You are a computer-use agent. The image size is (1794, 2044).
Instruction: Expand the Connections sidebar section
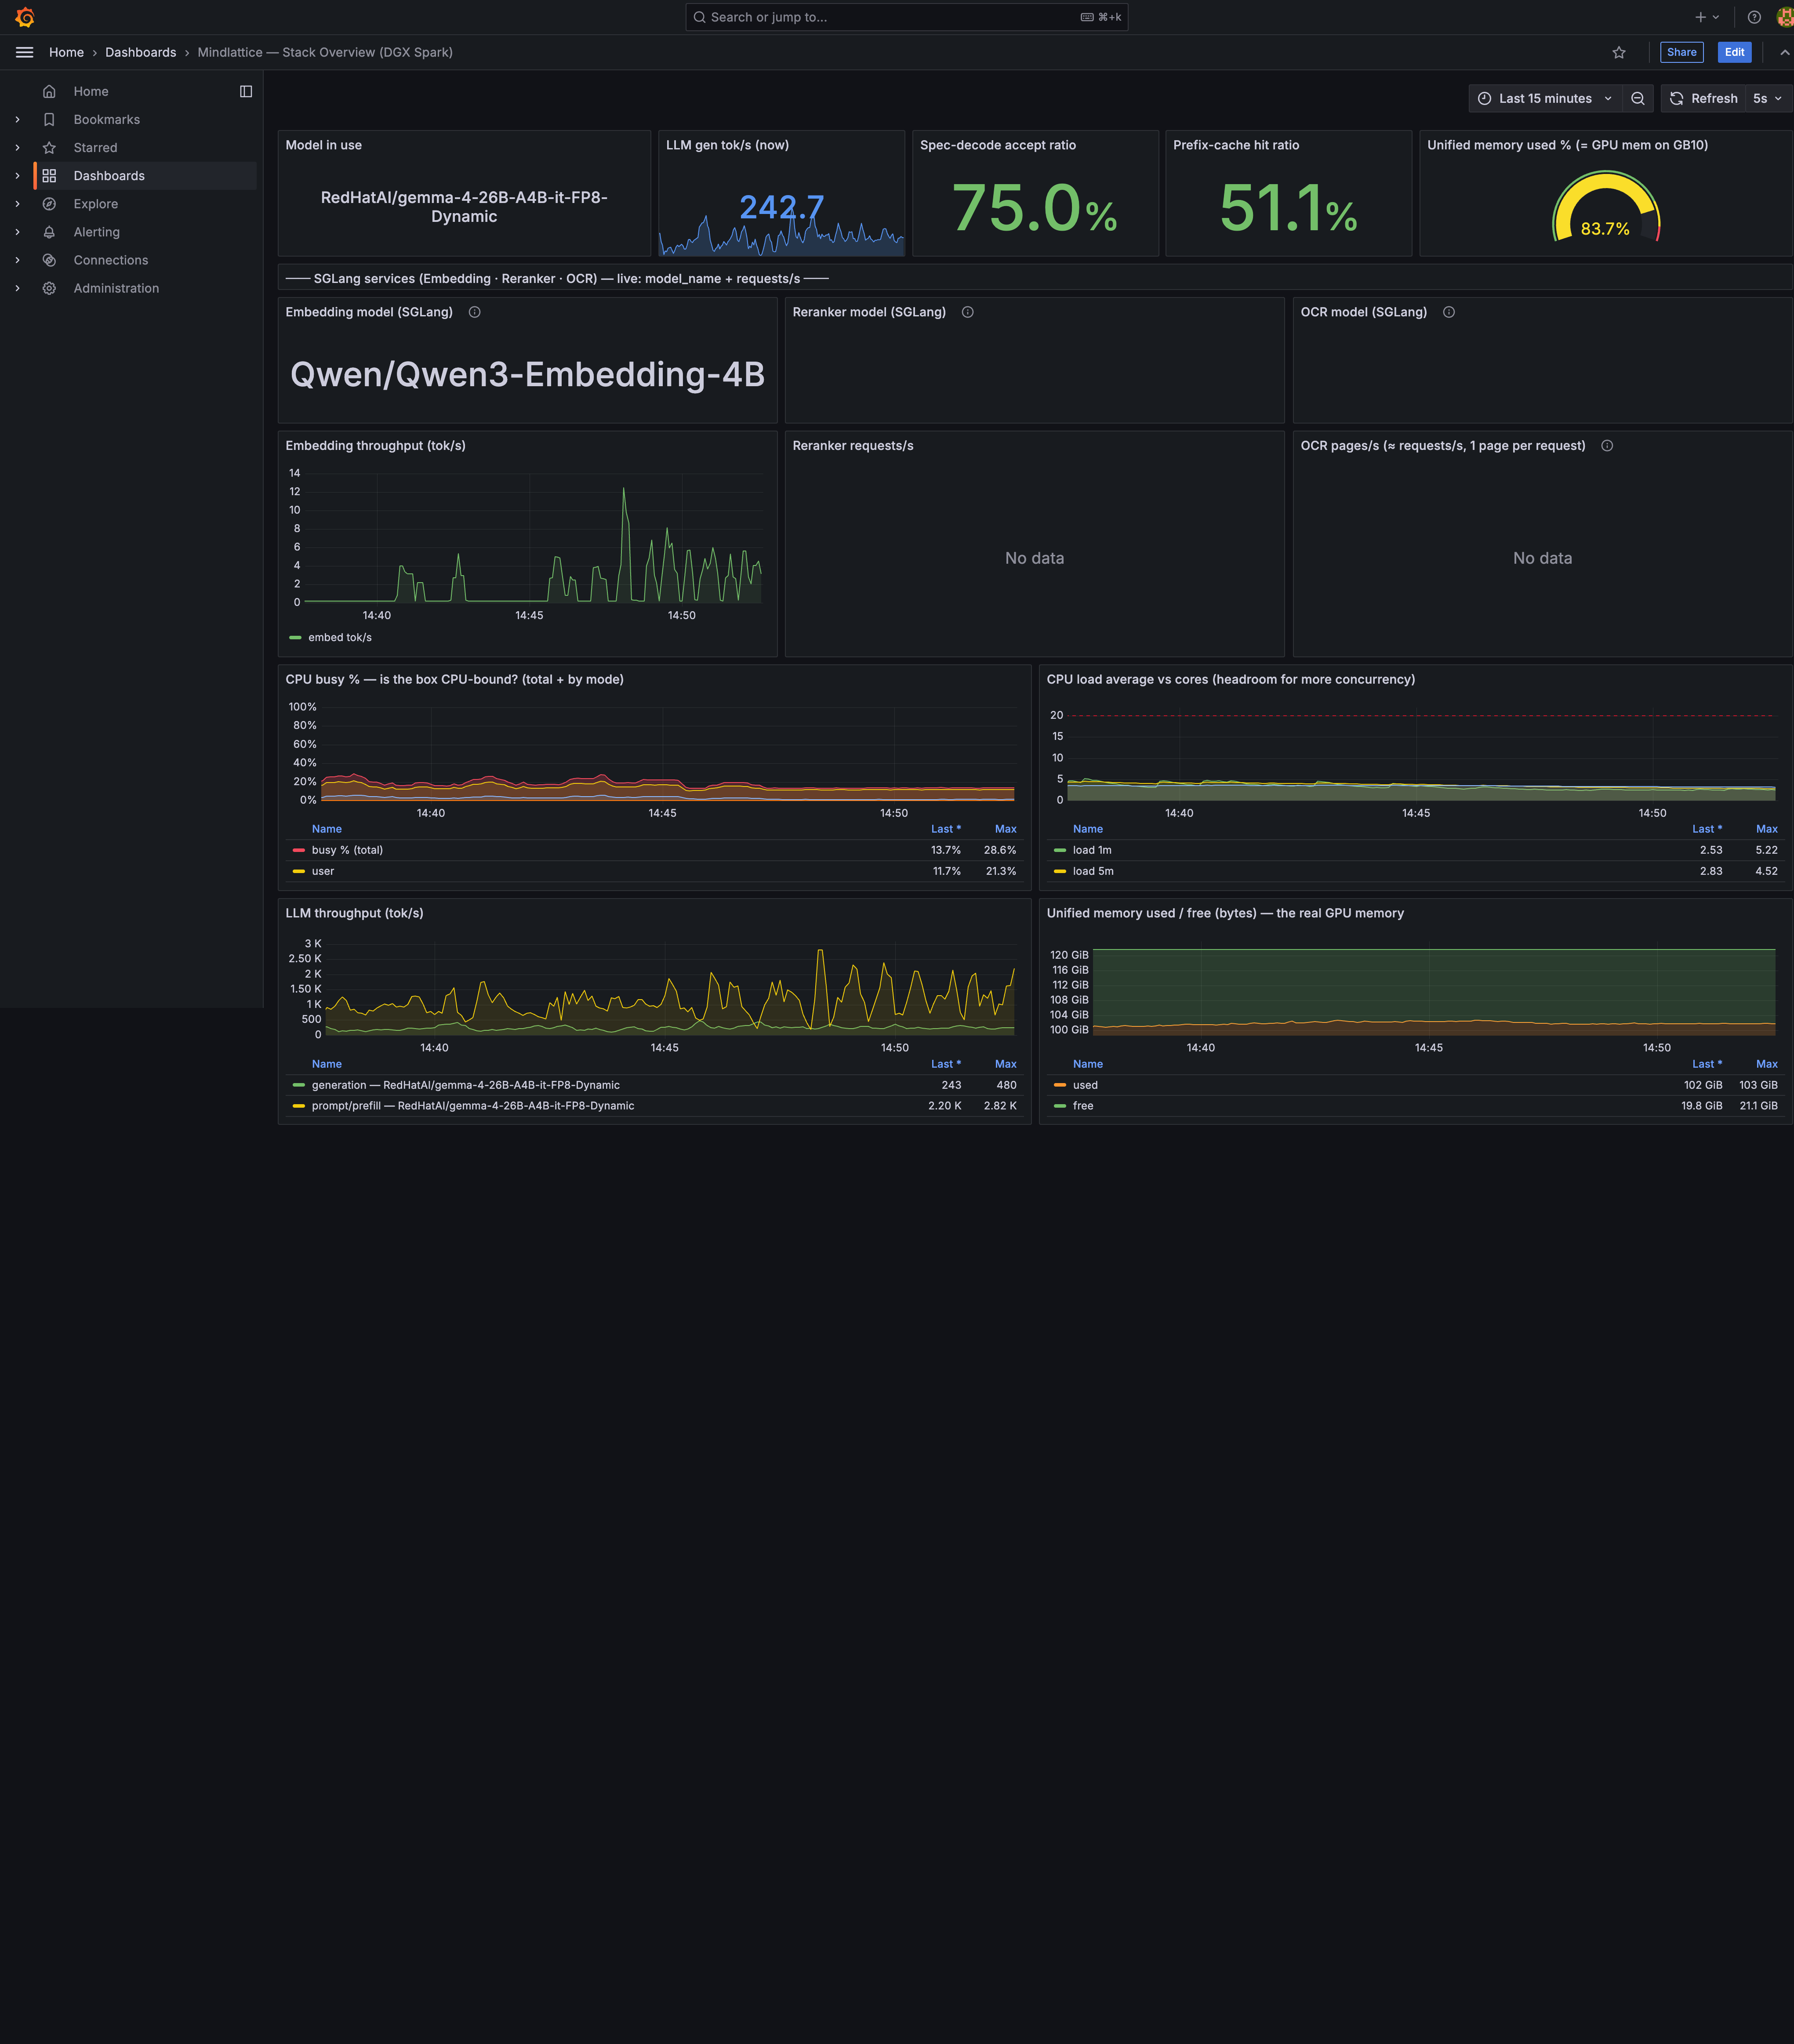[x=17, y=260]
